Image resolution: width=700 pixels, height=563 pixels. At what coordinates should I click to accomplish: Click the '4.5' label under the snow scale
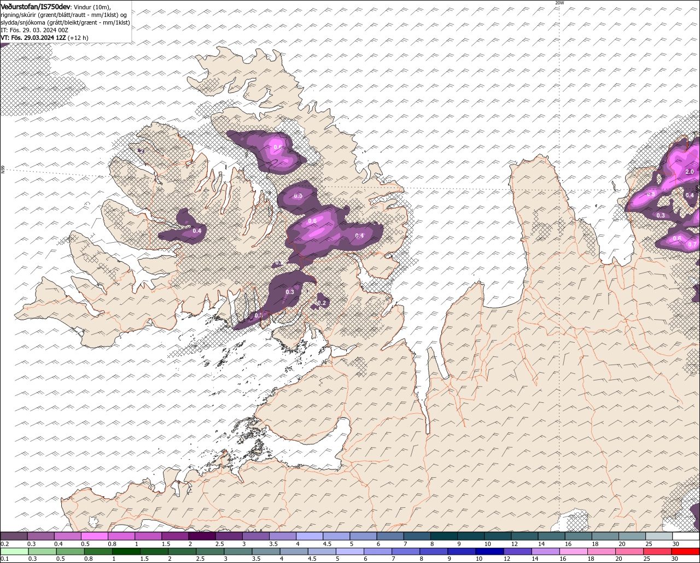click(327, 544)
